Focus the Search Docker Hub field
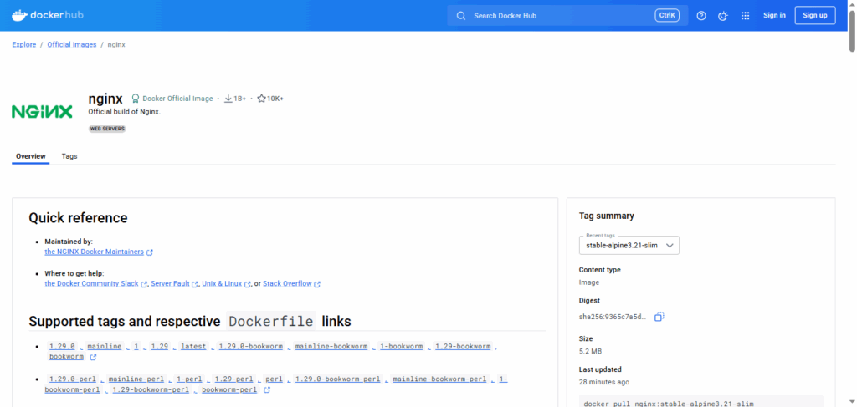Image resolution: width=857 pixels, height=407 pixels. pyautogui.click(x=561, y=15)
